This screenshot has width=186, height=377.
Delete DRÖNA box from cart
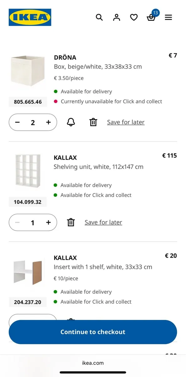pyautogui.click(x=93, y=122)
